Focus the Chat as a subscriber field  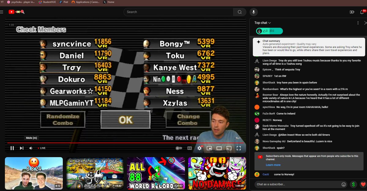click(296, 184)
